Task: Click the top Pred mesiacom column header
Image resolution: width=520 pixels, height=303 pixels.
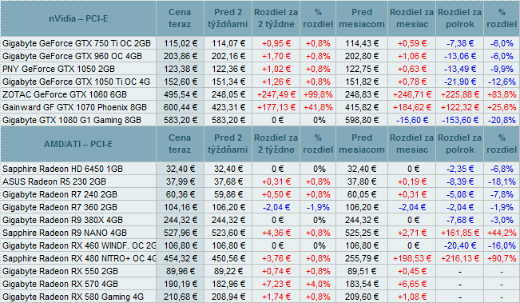Action: (362, 18)
